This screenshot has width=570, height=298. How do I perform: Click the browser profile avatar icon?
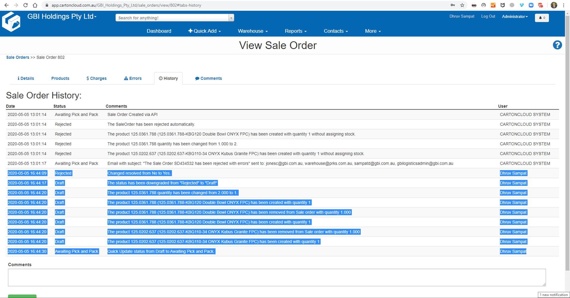tap(554, 5)
